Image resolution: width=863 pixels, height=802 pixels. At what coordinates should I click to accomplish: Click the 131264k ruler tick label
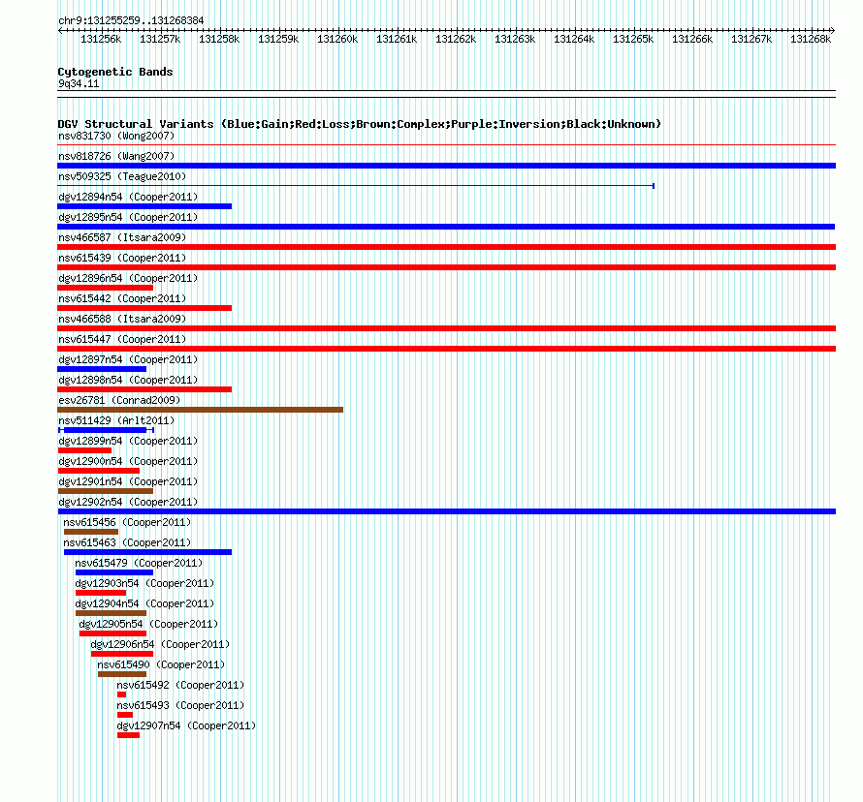tap(574, 39)
